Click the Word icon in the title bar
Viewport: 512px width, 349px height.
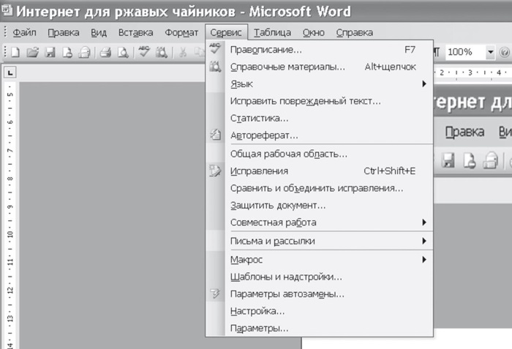click(x=7, y=11)
